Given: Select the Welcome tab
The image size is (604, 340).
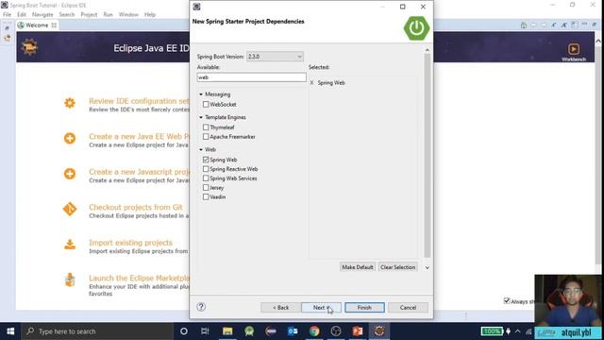Looking at the screenshot, I should (37, 25).
